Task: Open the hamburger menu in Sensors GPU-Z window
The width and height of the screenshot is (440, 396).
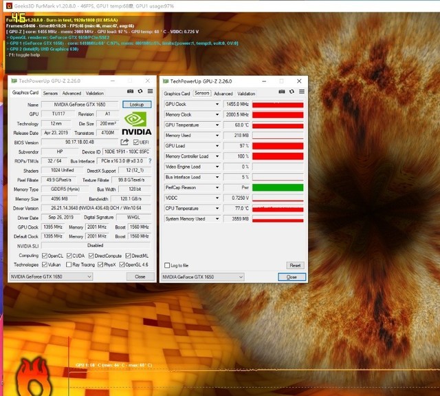Action: pos(302,92)
